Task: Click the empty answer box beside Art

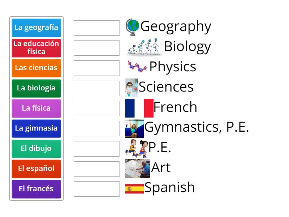Action: click(96, 169)
